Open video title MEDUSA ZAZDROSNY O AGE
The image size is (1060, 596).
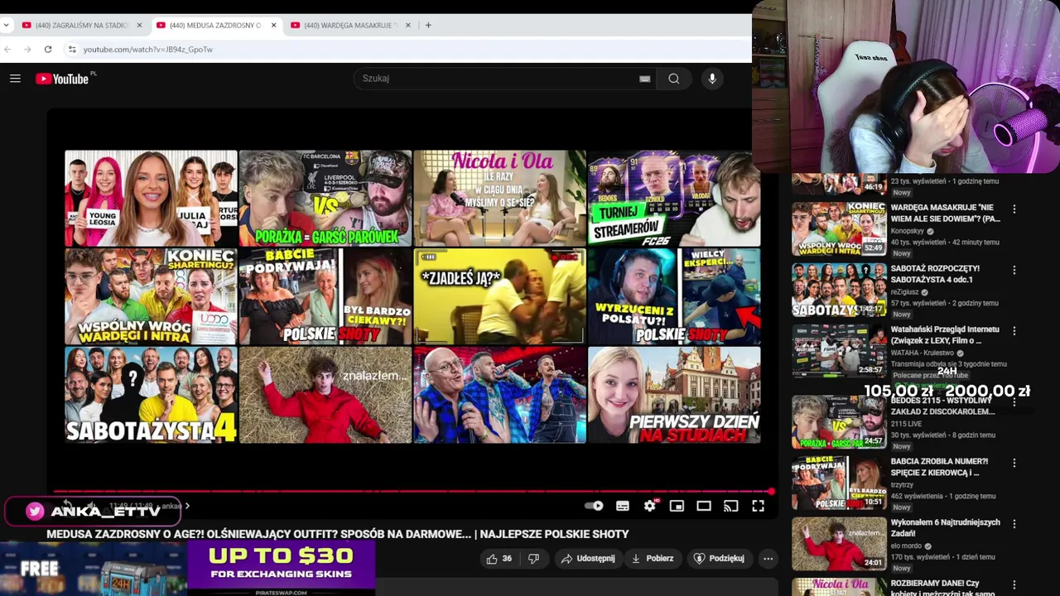(x=337, y=535)
